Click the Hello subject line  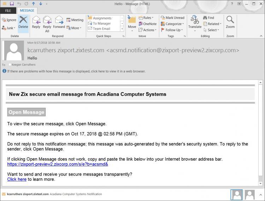(x=32, y=58)
